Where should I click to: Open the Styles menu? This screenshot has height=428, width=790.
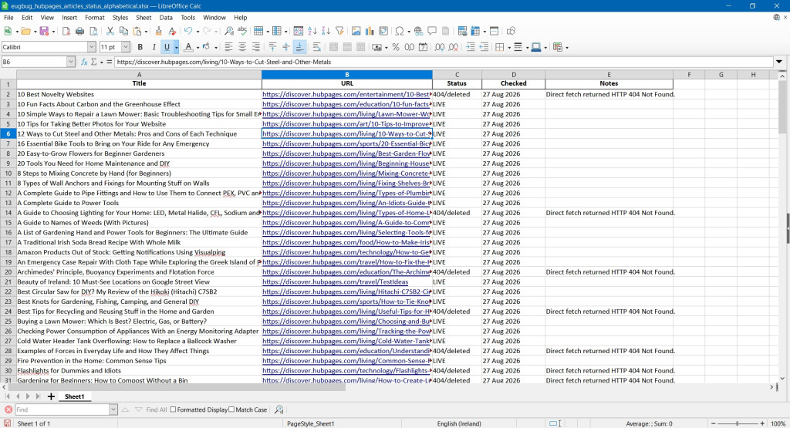pyautogui.click(x=120, y=18)
